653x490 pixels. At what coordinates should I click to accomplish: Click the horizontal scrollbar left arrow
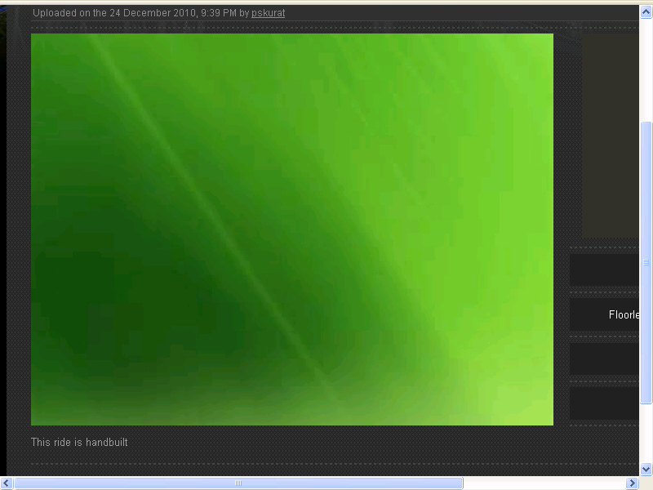pyautogui.click(x=7, y=483)
